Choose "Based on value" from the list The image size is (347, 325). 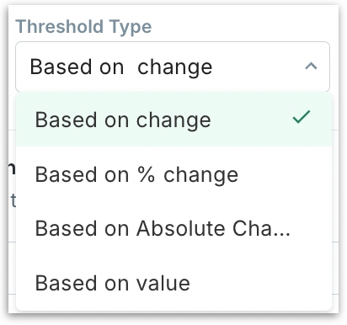click(x=173, y=283)
